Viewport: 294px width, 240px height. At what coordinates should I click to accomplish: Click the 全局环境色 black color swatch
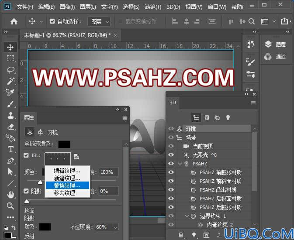click(x=64, y=144)
